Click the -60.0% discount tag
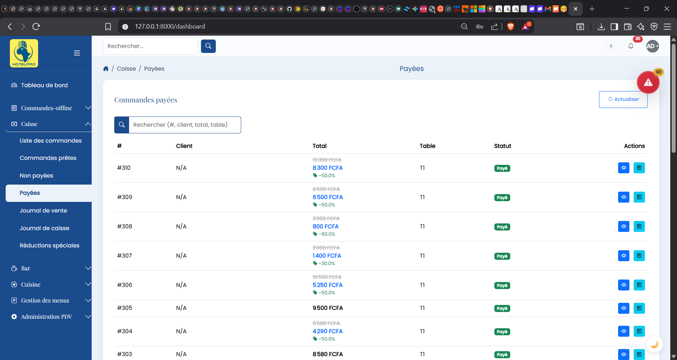 coord(324,234)
